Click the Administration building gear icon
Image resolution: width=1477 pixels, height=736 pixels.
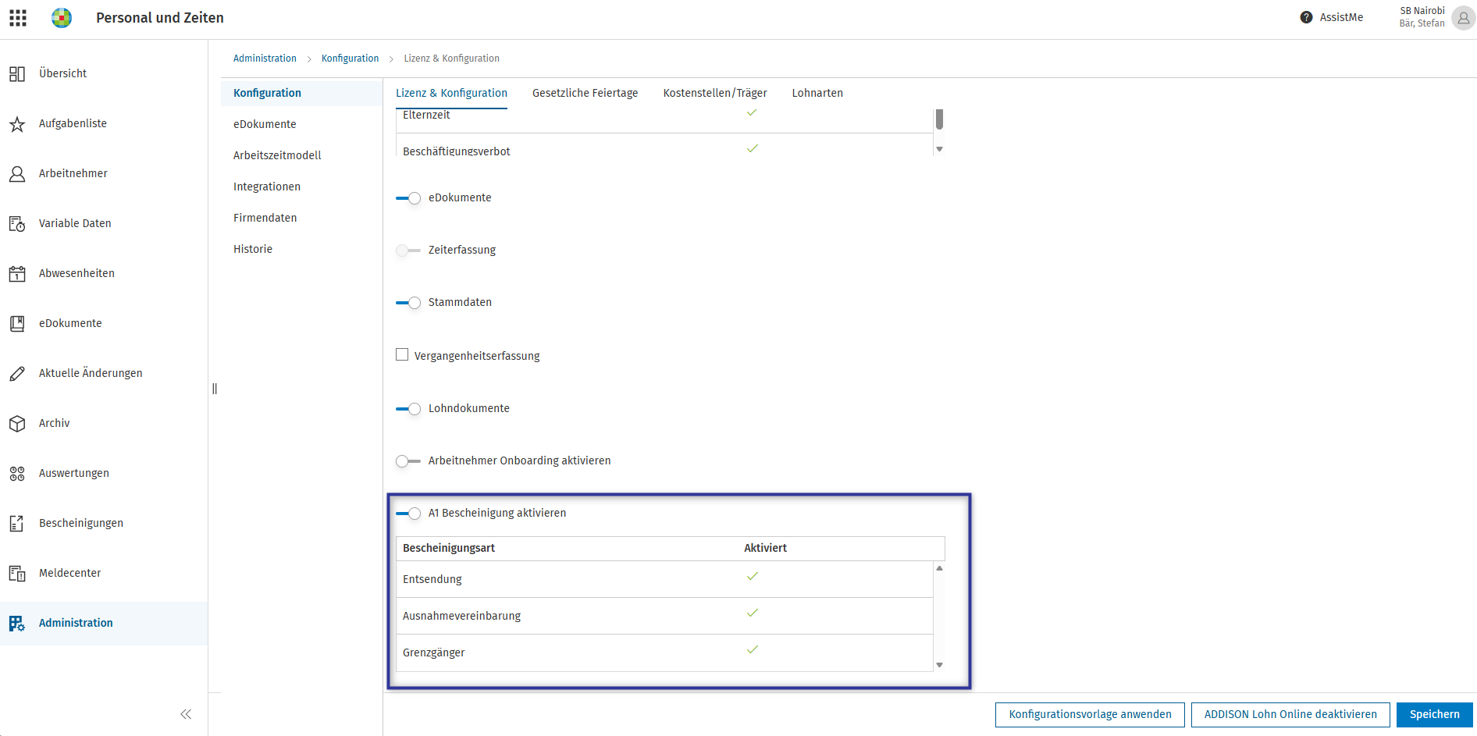point(17,623)
